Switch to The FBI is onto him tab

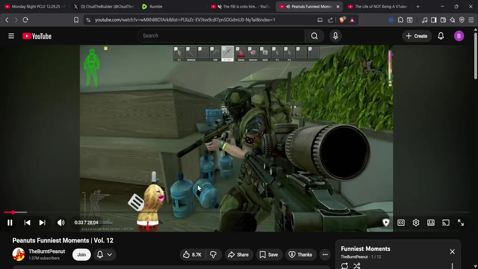240,6
